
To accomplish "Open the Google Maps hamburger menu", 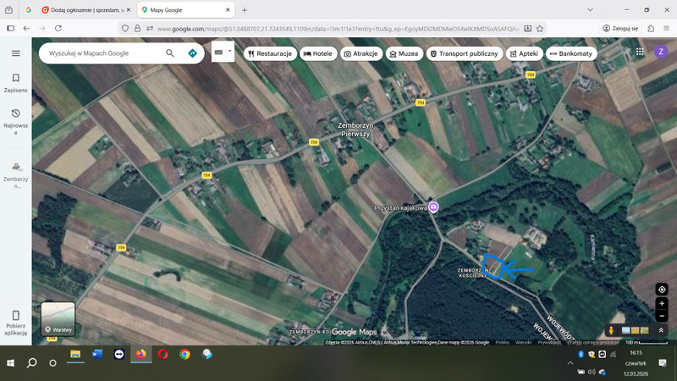I will [x=15, y=53].
